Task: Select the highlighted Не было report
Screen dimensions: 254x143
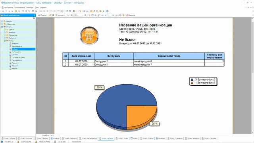Action: coord(23,49)
